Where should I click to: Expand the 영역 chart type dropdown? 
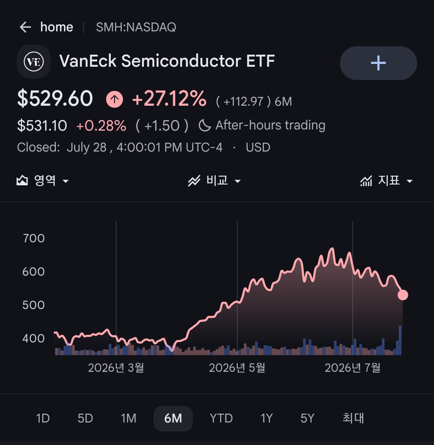click(x=43, y=180)
